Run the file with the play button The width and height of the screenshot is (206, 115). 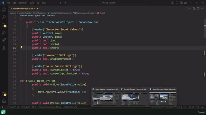187,9
